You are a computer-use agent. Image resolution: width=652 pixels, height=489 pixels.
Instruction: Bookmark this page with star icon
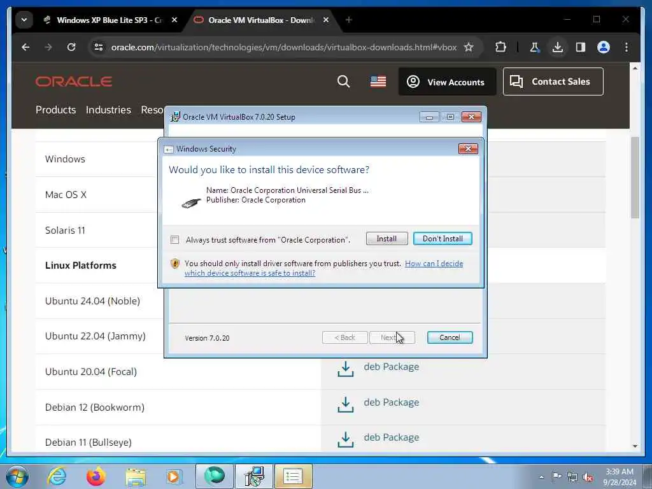click(469, 47)
